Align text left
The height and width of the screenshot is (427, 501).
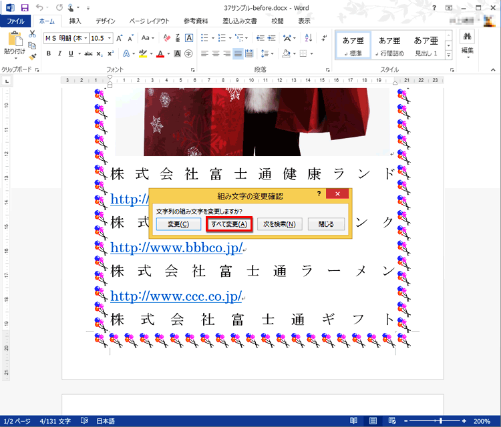204,53
